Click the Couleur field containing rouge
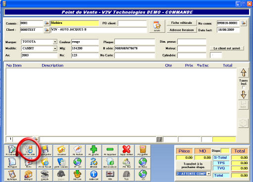Viewport: 253px width, 182px height. click(x=85, y=42)
